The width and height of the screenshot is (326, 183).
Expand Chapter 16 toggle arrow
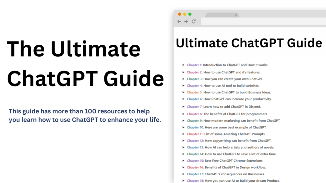183,167
